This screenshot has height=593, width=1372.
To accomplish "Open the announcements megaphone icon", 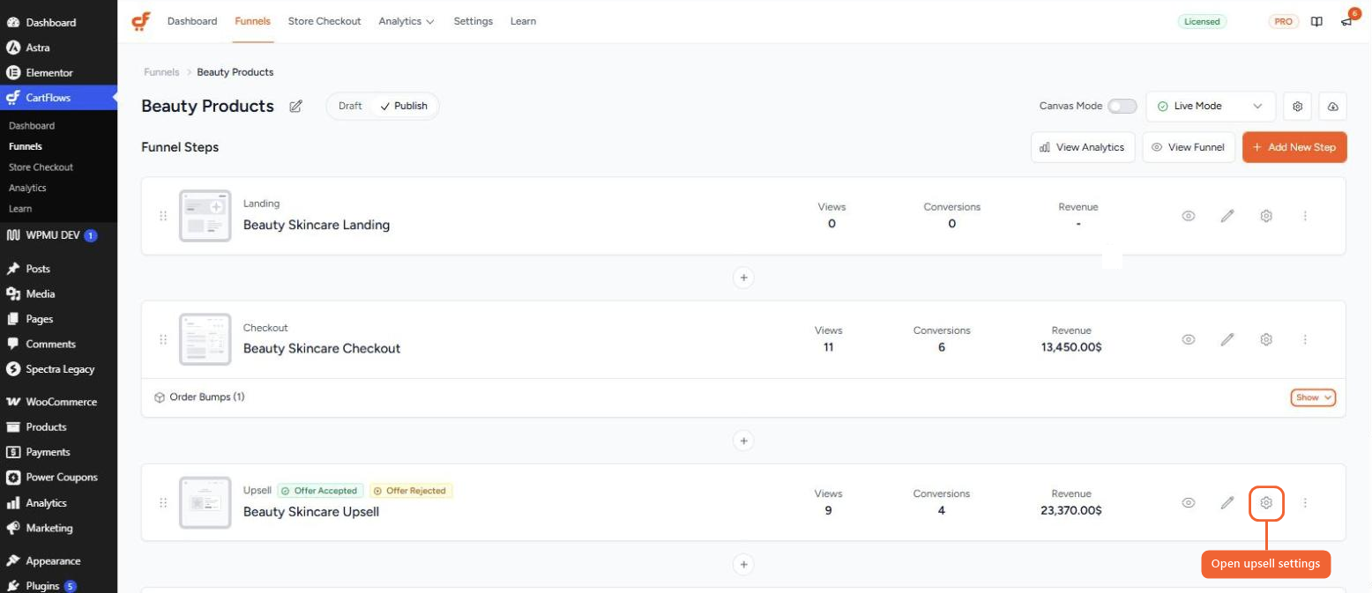I will tap(1346, 22).
